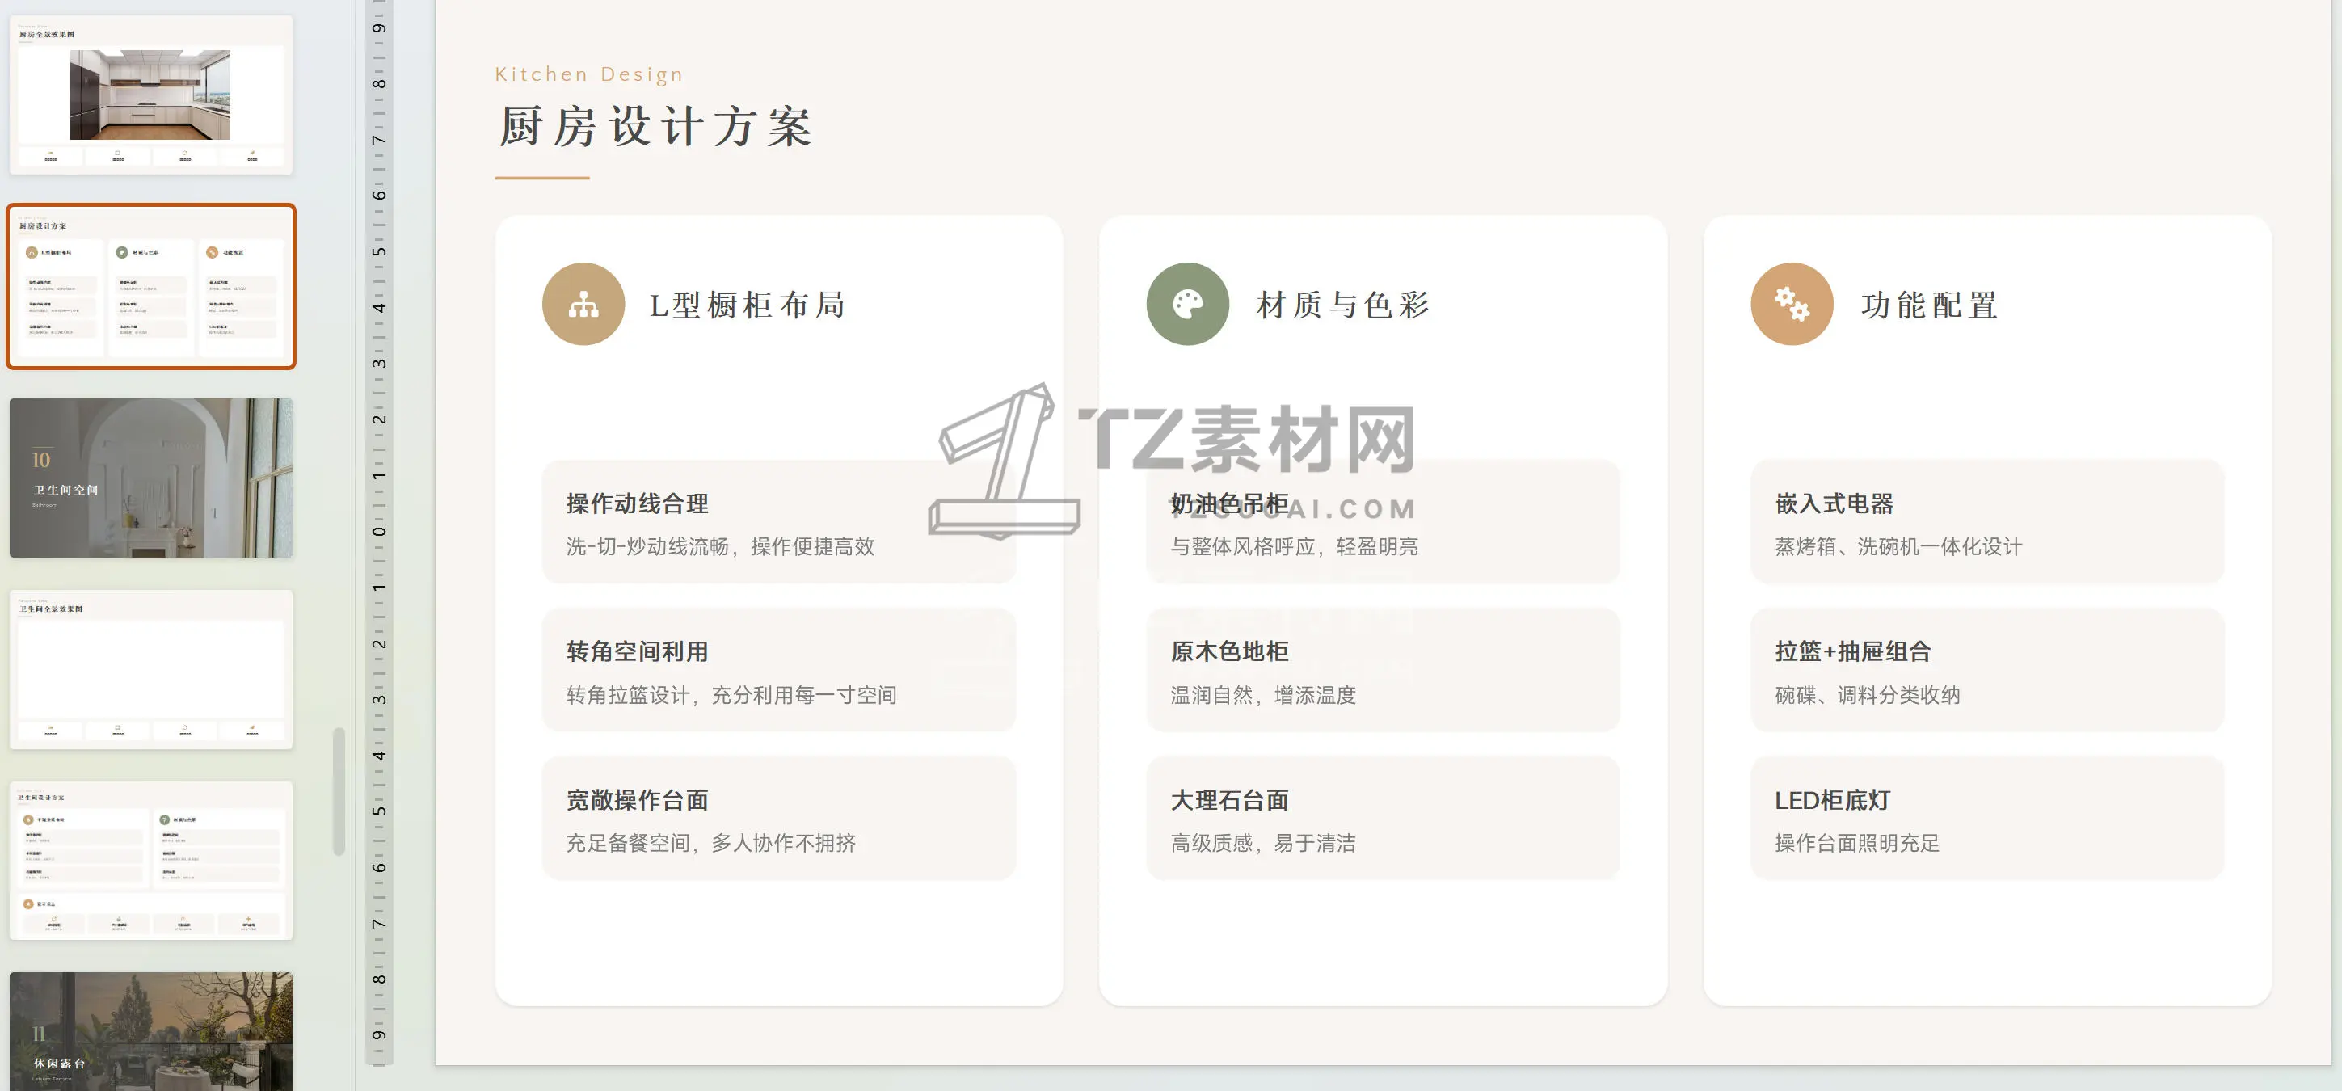The image size is (2342, 1091).
Task: Click the 原木色地柜 card
Action: tap(1382, 671)
